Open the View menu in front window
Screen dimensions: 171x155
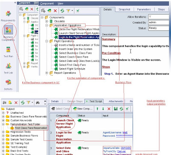coord(60,3)
